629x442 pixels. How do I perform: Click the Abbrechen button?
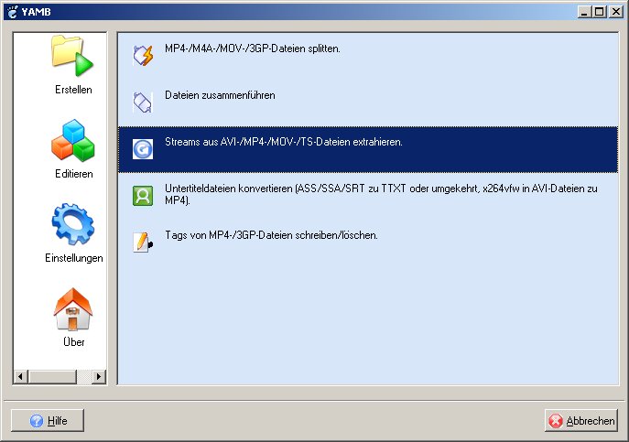coord(580,420)
